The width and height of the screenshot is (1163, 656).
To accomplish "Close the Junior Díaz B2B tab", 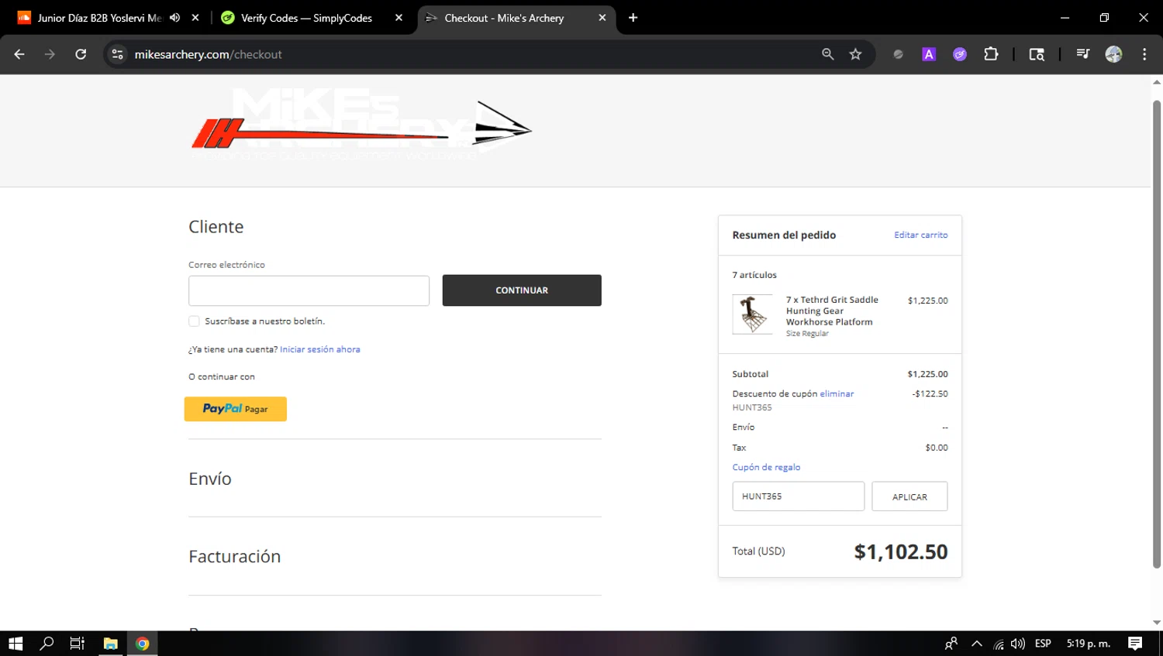I will coord(195,17).
